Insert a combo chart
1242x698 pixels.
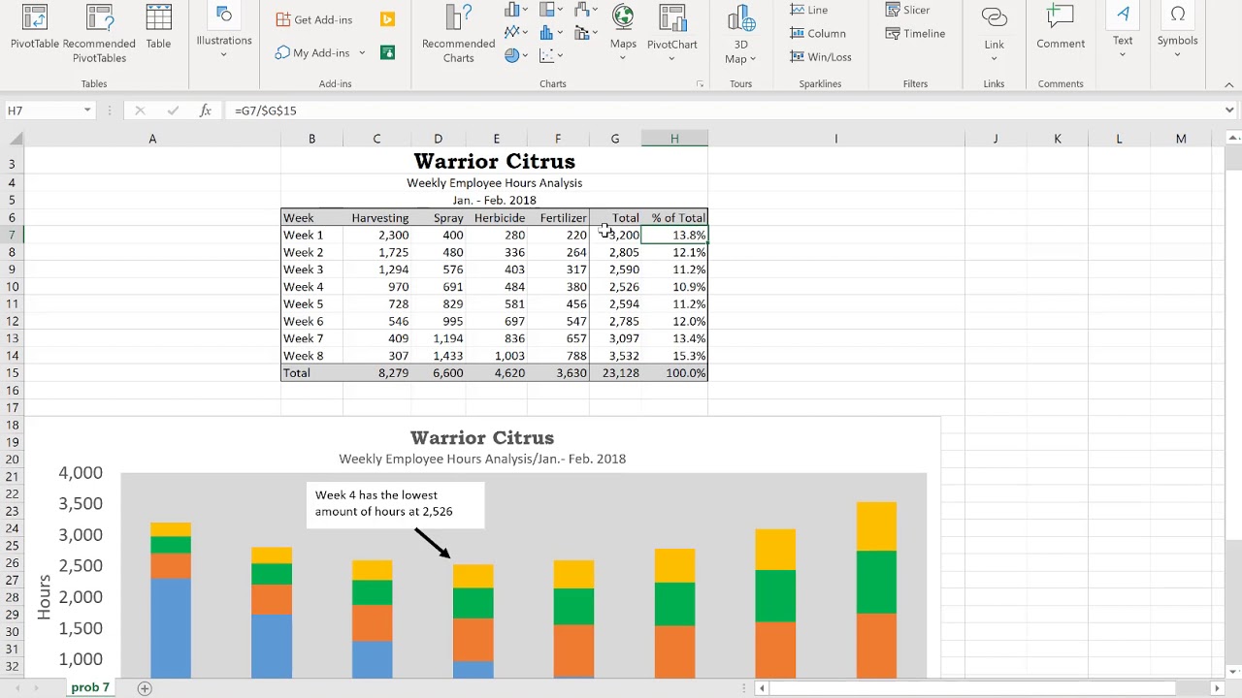coord(586,32)
